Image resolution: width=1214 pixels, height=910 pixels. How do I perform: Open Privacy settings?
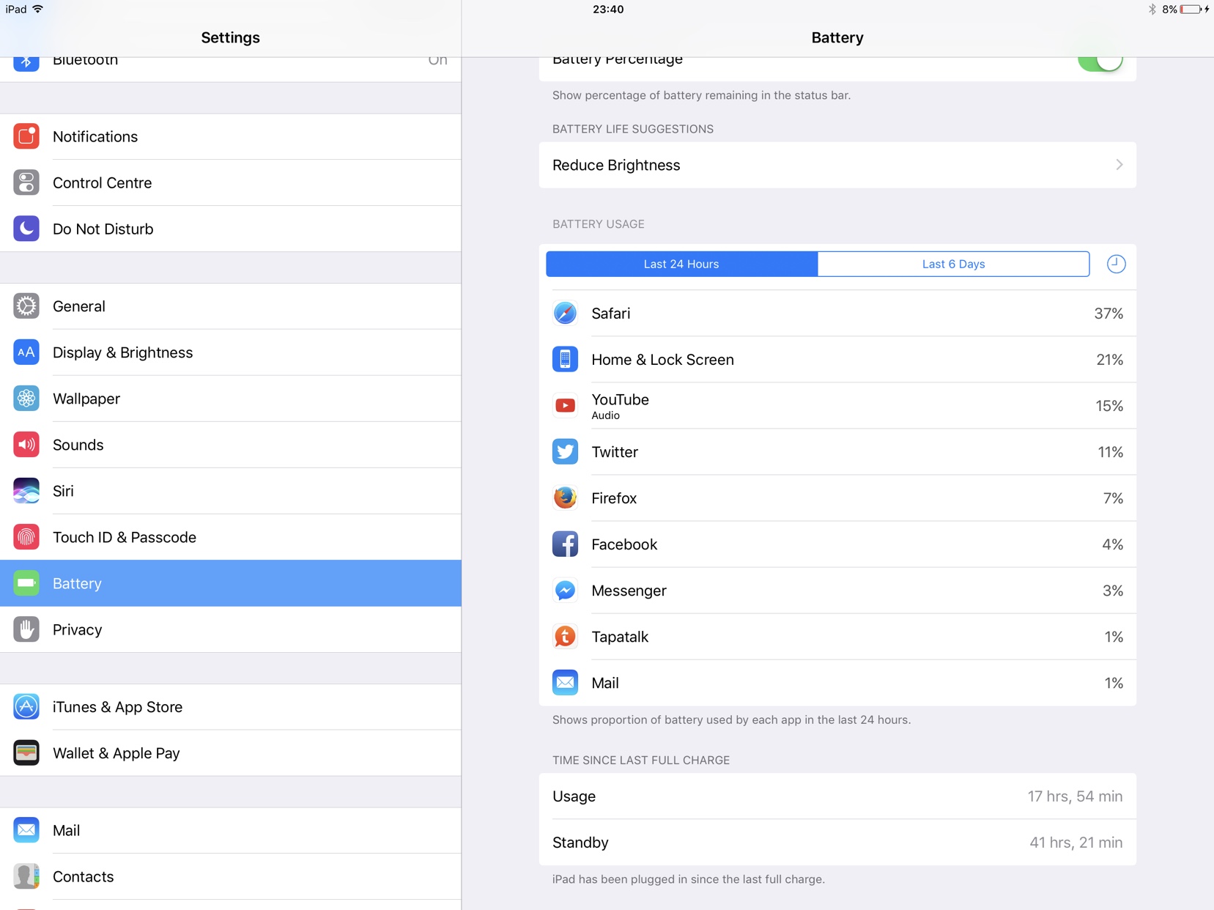click(x=231, y=629)
